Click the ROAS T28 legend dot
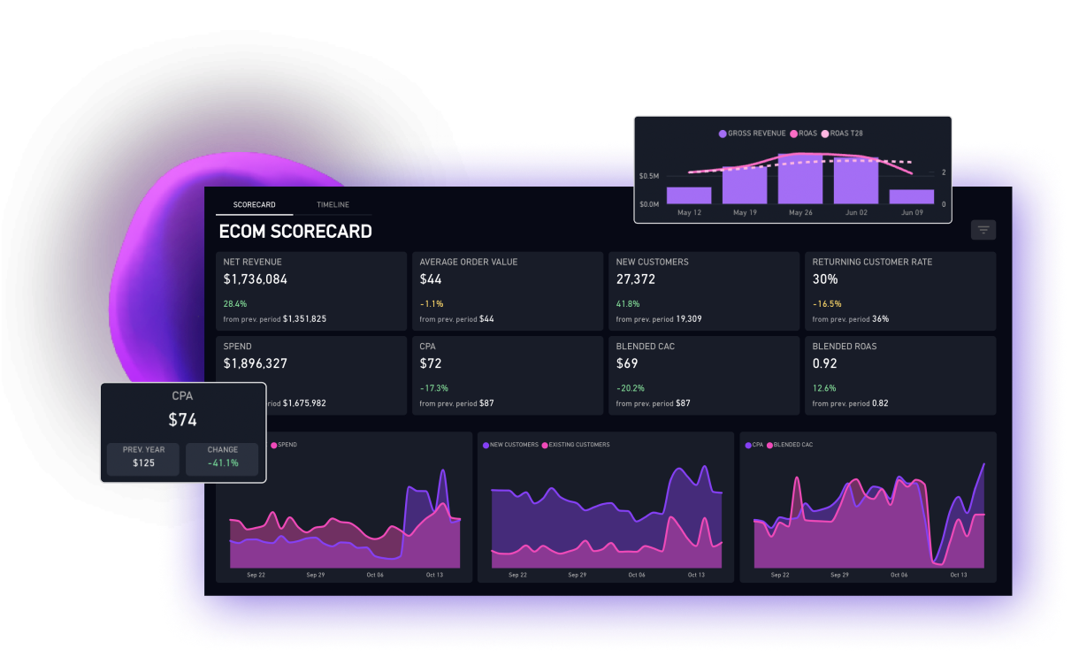This screenshot has height=657, width=1071. 823,133
